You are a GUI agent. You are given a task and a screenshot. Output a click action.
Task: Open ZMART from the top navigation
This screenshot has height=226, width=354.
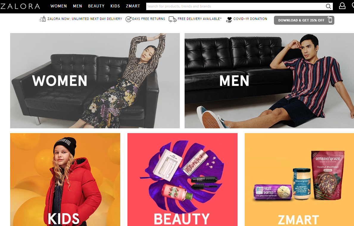coord(133,6)
